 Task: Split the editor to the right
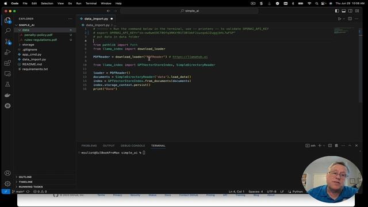coord(350,19)
